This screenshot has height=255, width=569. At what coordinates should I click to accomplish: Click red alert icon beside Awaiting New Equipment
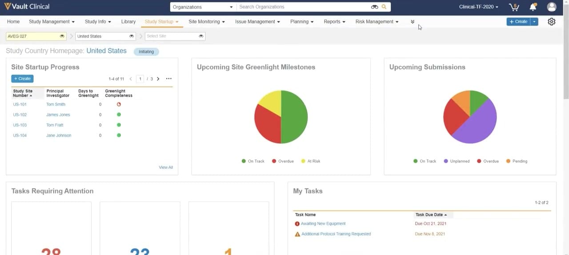(297, 224)
